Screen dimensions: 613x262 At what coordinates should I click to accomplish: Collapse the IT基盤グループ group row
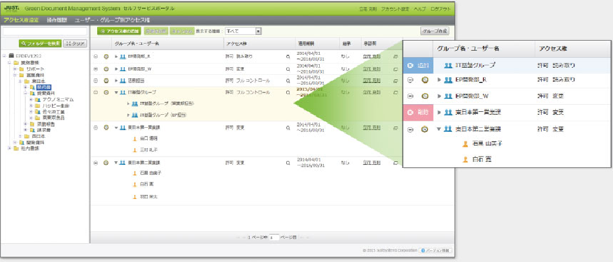click(116, 92)
